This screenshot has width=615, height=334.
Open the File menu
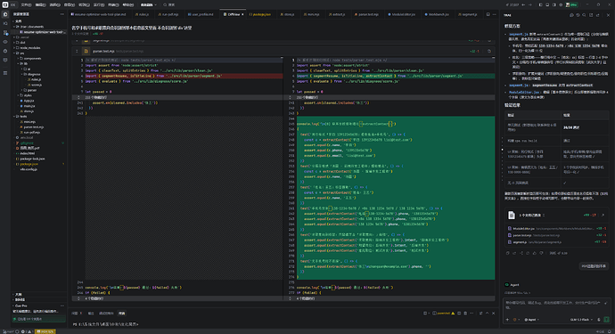point(26,4)
